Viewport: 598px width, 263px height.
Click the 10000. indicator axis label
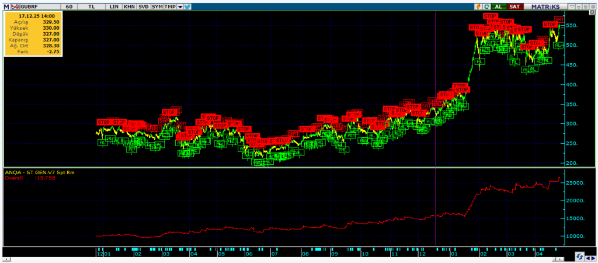pyautogui.click(x=574, y=236)
